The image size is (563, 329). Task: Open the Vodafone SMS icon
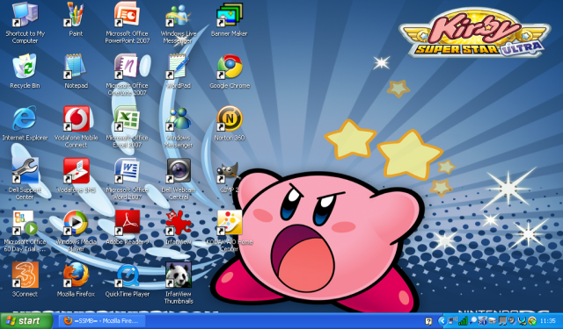point(76,175)
